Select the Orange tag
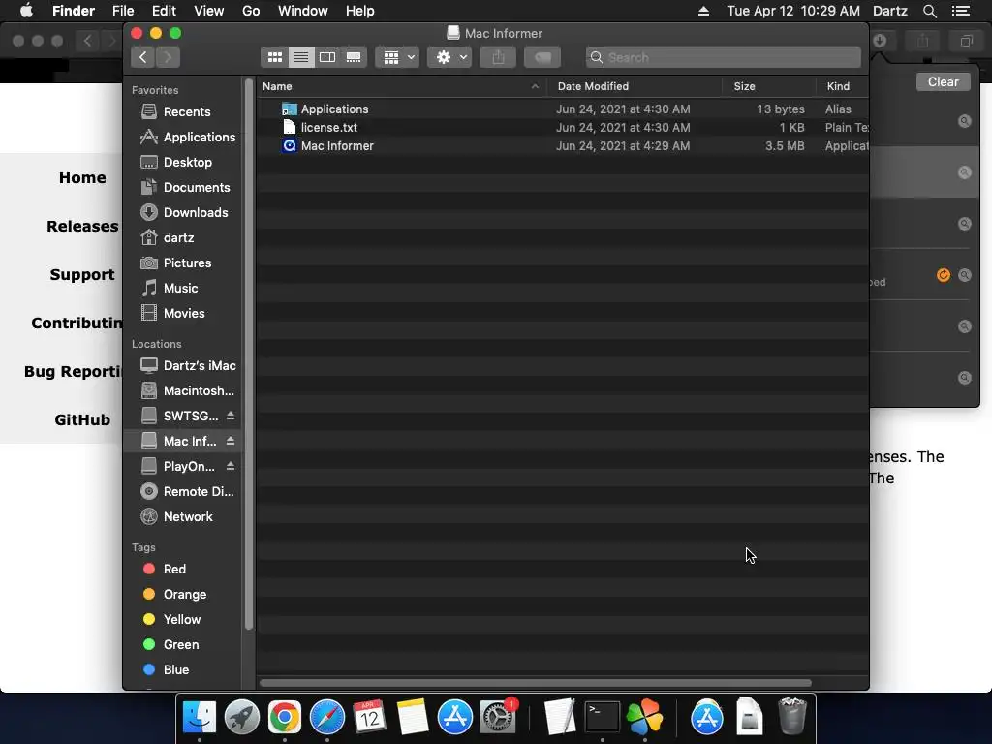 pos(183,594)
